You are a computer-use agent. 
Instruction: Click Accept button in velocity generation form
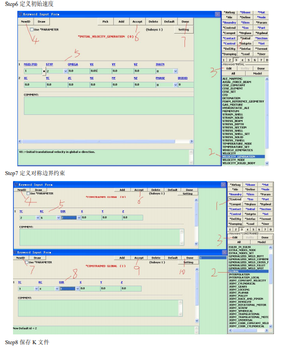pyautogui.click(x=137, y=22)
